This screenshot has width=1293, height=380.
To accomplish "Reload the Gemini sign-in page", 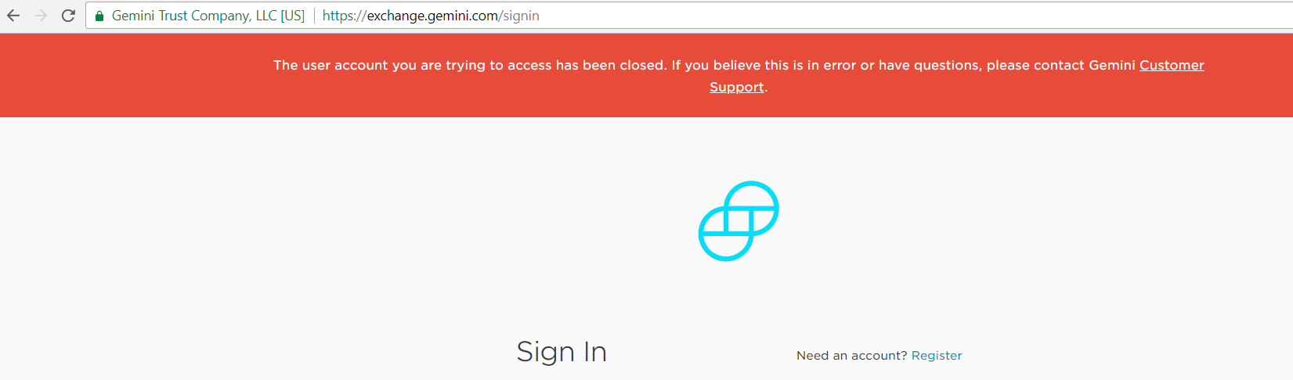I will tap(68, 16).
